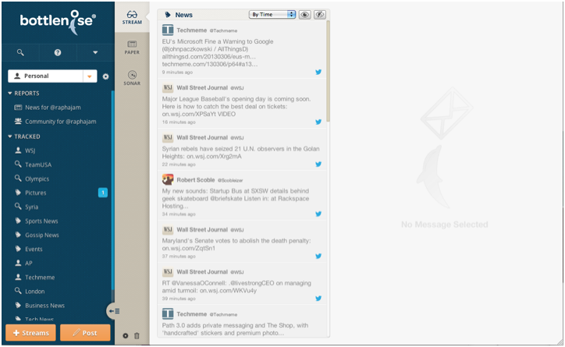Click the gear icon below the view tabs

126,335
